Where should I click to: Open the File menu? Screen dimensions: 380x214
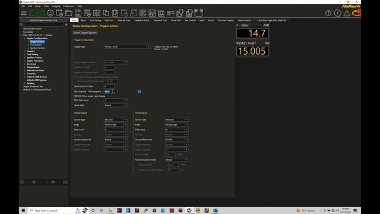coord(23,6)
